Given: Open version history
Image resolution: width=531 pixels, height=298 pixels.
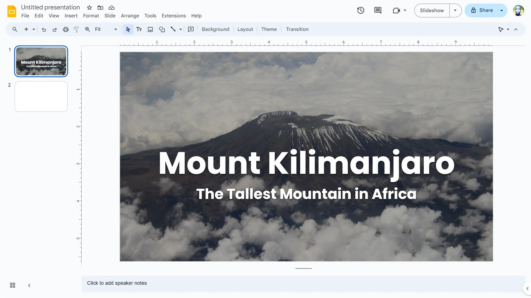Looking at the screenshot, I should 361,10.
